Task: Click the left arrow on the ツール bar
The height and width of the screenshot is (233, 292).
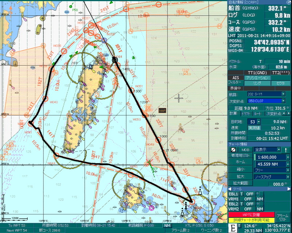Action: click(x=229, y=189)
